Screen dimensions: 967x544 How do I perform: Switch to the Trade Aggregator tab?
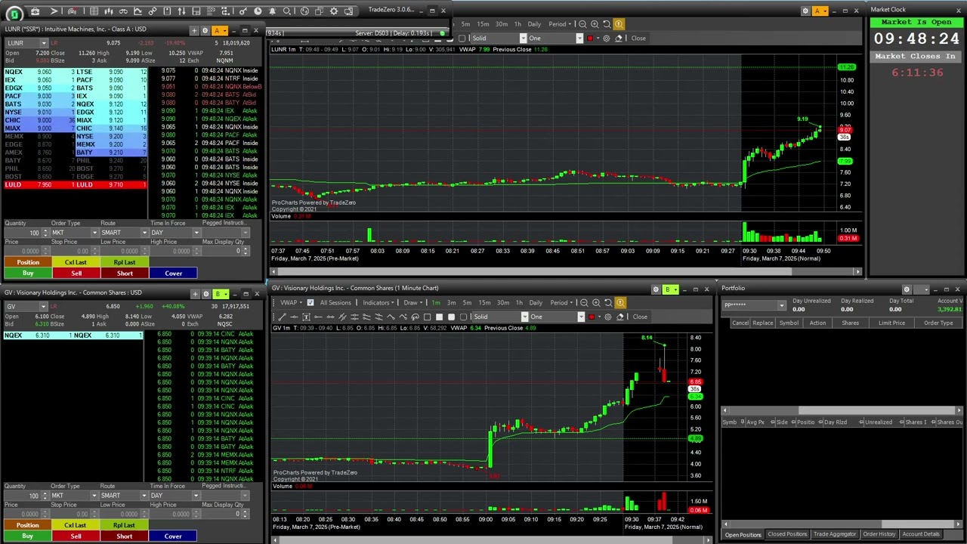click(x=835, y=535)
